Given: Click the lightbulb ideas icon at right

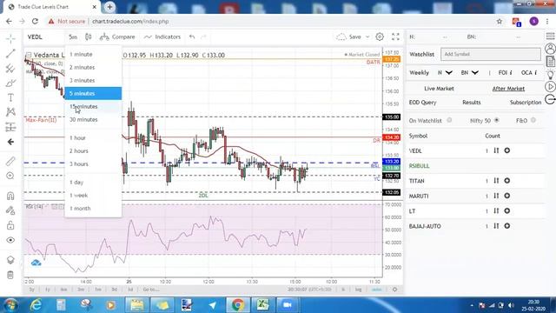Looking at the screenshot, I should click(x=550, y=75).
